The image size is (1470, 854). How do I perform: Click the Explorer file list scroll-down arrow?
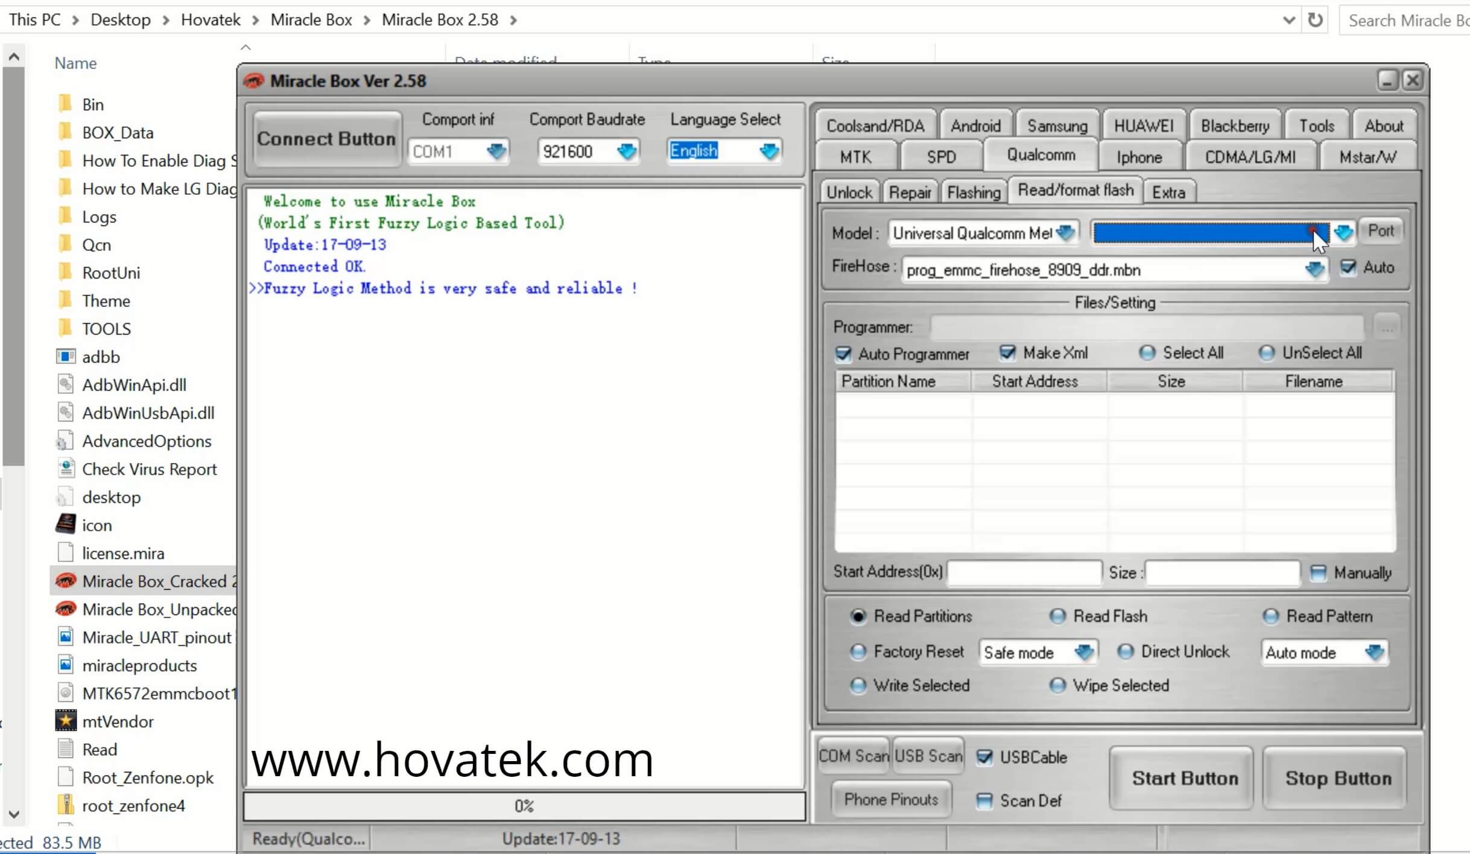(x=14, y=814)
